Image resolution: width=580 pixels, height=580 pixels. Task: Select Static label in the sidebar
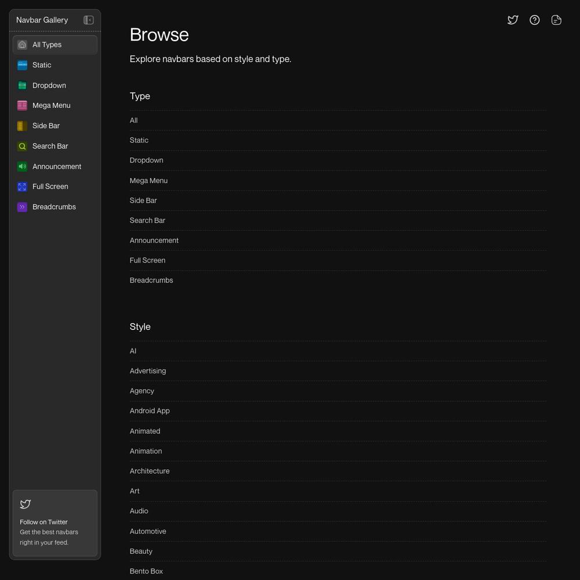pos(42,65)
